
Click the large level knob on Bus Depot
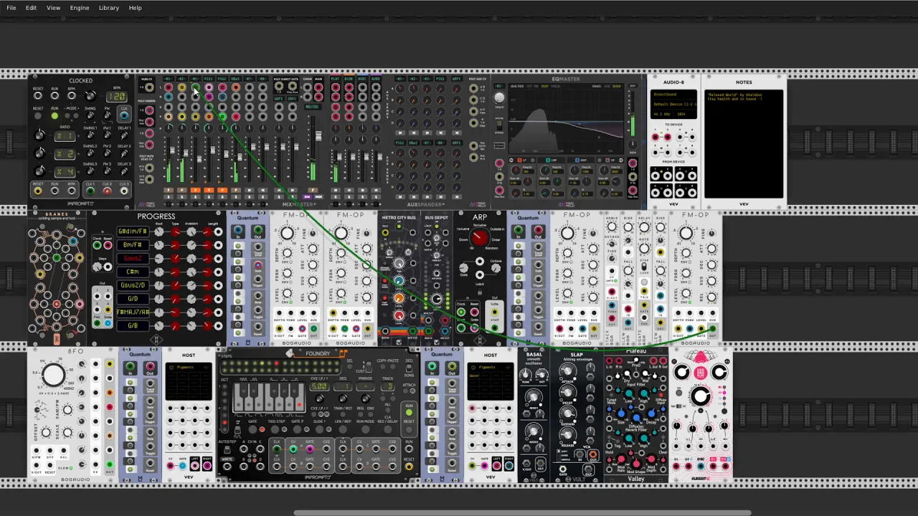click(436, 299)
